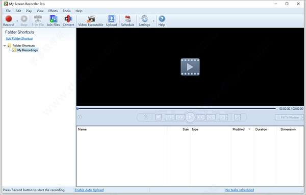The height and width of the screenshot is (195, 306).
Task: Click the player gear icon at left
Action: [80, 117]
